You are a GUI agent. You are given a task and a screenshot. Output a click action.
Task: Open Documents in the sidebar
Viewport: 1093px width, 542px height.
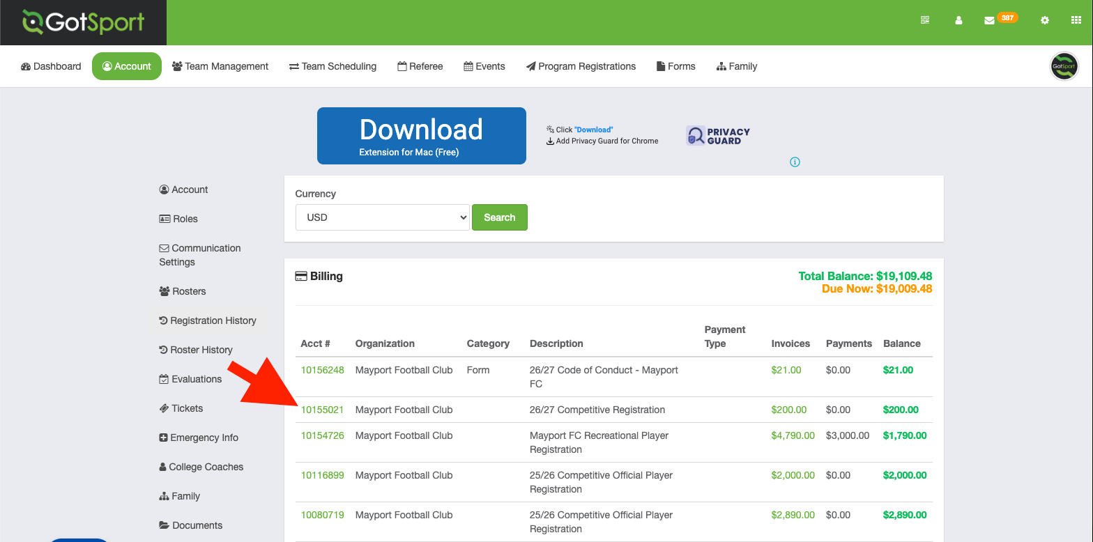(x=191, y=525)
